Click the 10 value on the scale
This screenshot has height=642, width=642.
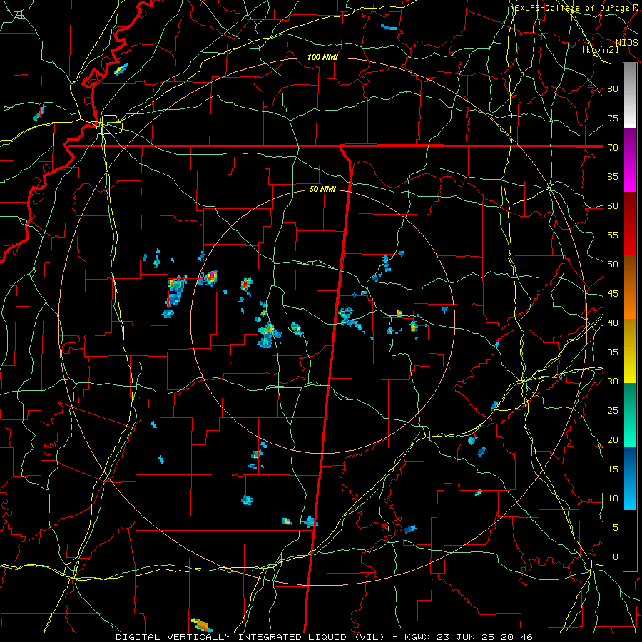(x=613, y=499)
